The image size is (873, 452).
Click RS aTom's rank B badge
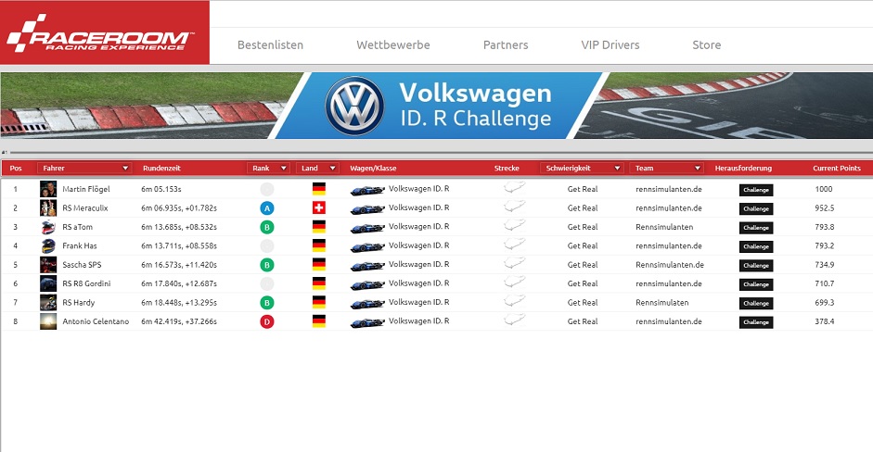[266, 227]
